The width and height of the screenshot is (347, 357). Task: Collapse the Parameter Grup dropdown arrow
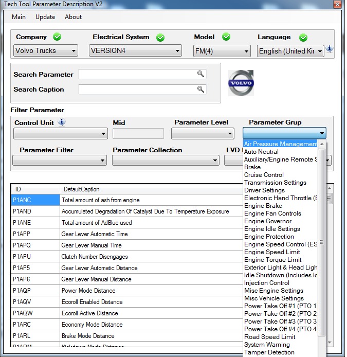(x=322, y=133)
